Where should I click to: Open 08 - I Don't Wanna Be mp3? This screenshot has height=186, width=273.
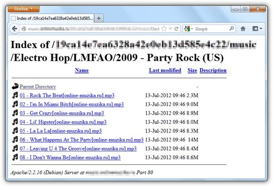(x=70, y=157)
